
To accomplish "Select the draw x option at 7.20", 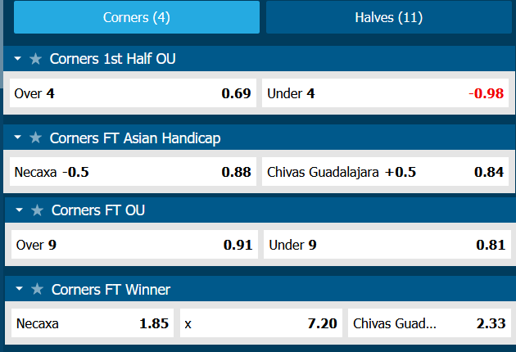I will click(261, 323).
